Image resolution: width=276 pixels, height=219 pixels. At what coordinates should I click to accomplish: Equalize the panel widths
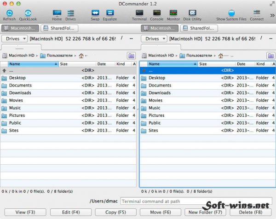[x=110, y=13]
